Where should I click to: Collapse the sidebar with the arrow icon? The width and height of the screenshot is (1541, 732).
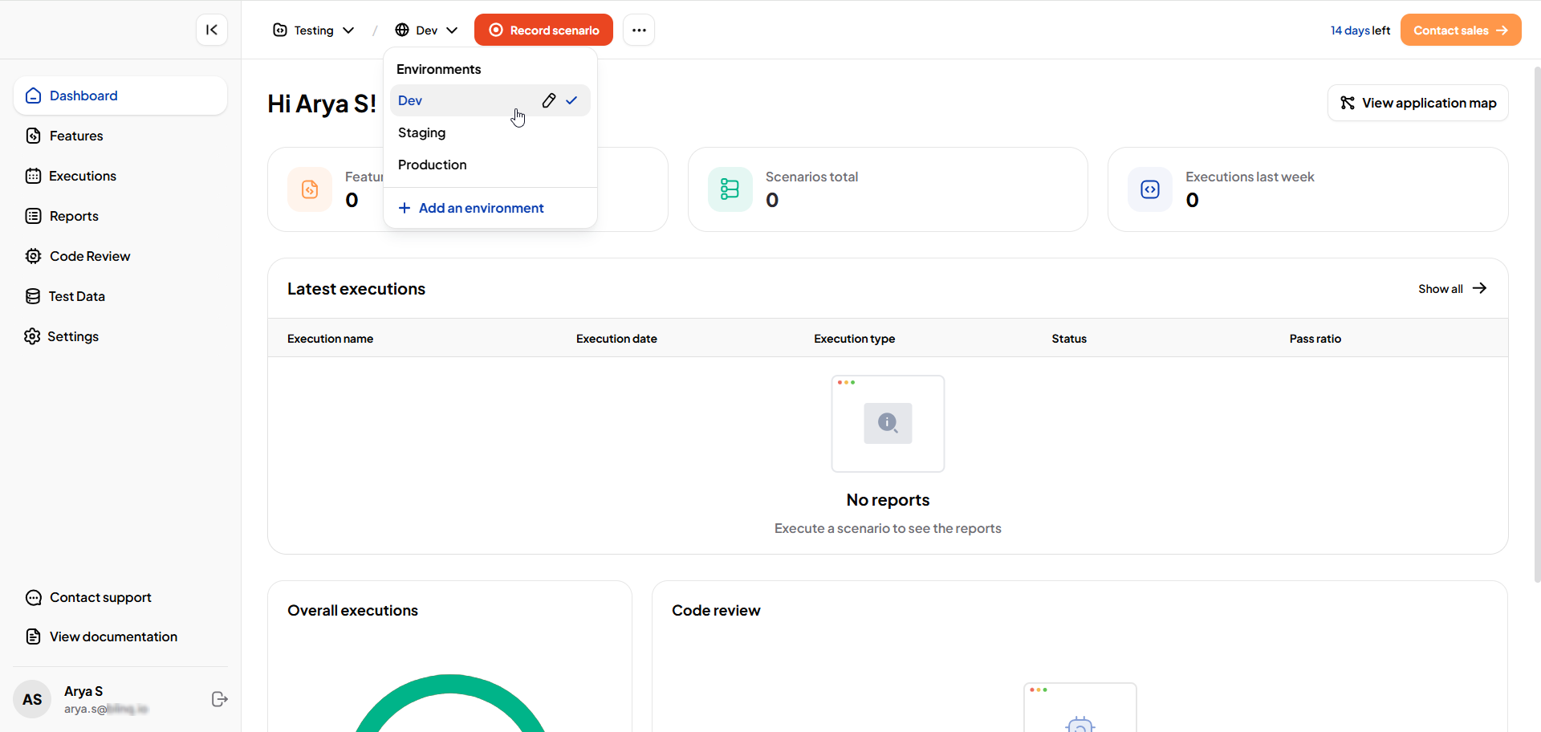212,30
